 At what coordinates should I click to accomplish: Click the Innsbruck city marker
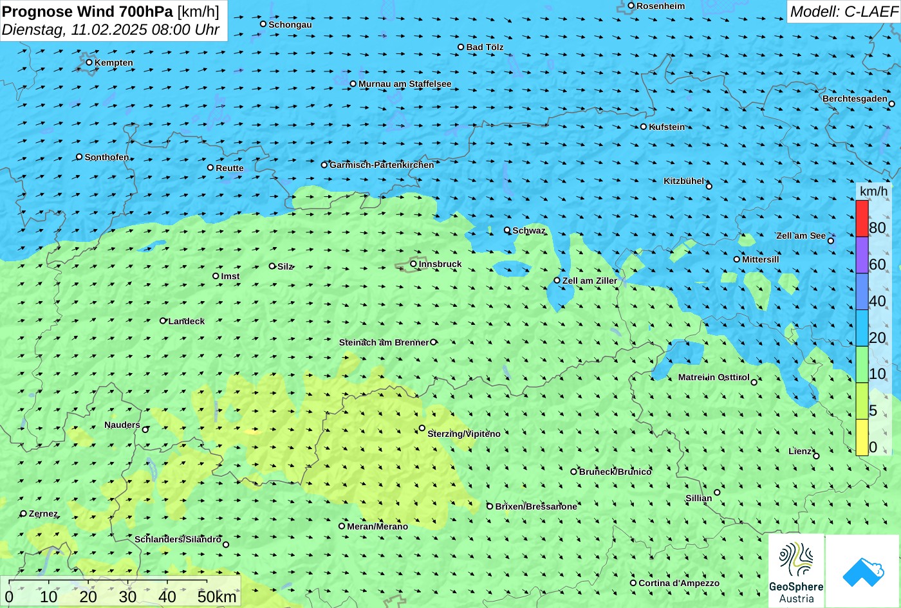pyautogui.click(x=413, y=264)
